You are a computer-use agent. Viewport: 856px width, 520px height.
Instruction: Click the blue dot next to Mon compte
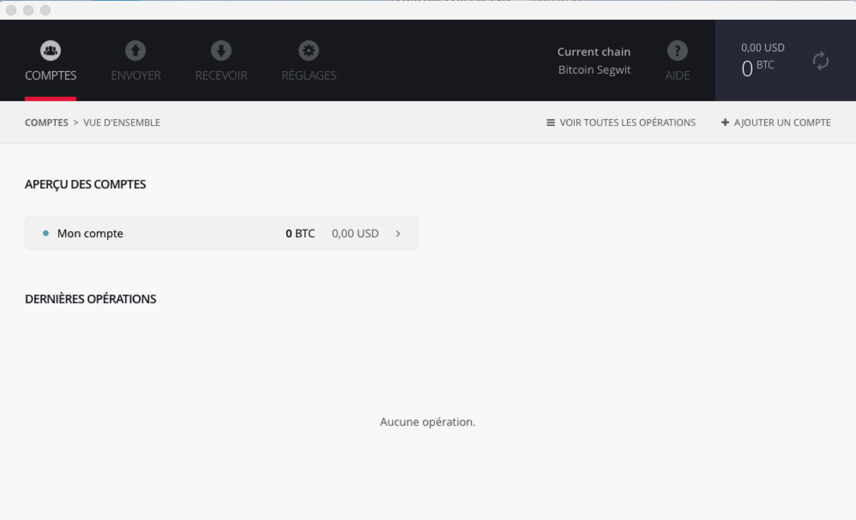46,233
